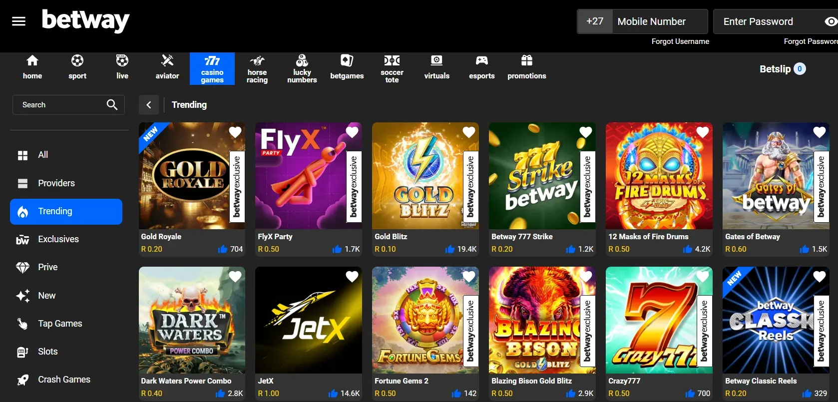Favorite Dark Waters Power Combo heart

(x=235, y=277)
